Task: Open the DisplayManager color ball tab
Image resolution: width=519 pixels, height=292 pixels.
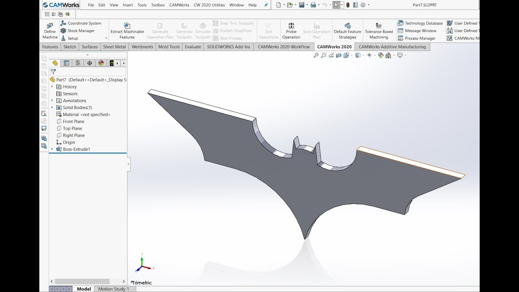Action: click(x=101, y=63)
